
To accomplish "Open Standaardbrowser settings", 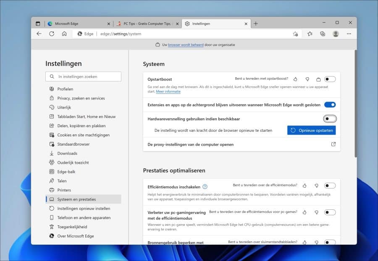I will [84, 144].
